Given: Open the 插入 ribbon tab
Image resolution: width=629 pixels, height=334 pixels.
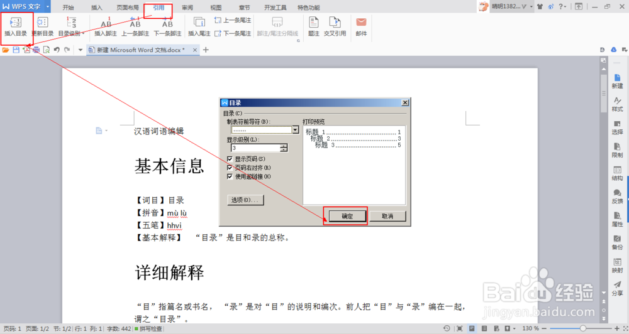Looking at the screenshot, I should [97, 7].
